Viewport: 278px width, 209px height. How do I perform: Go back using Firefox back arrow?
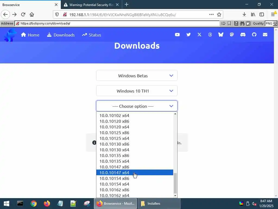coord(5,15)
